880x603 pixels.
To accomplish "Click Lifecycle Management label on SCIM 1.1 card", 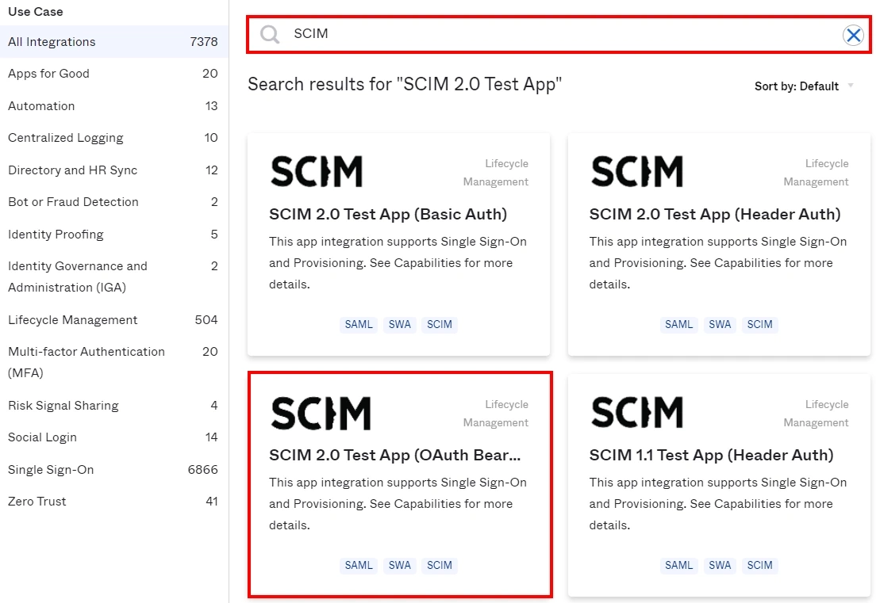I will [816, 414].
